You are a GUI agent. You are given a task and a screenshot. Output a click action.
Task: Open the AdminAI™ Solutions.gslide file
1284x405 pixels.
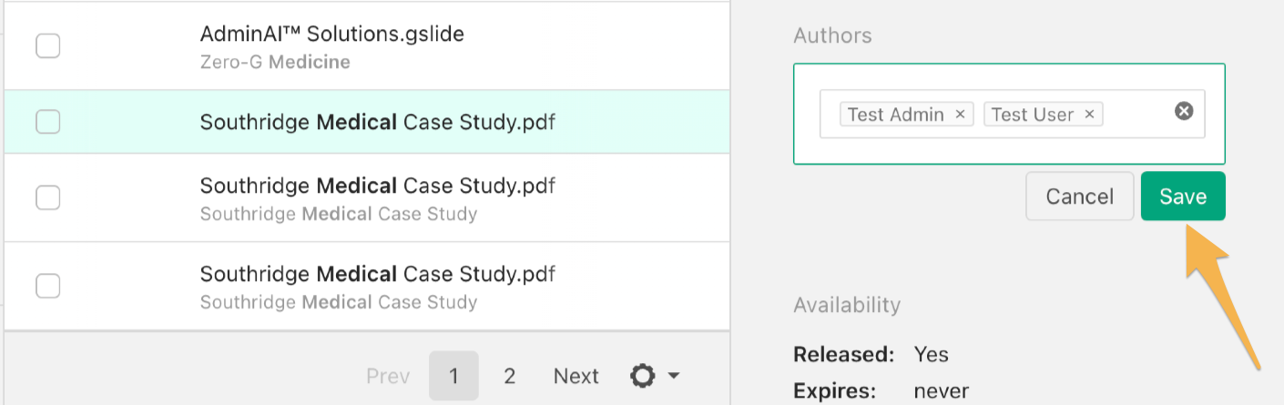pyautogui.click(x=332, y=35)
